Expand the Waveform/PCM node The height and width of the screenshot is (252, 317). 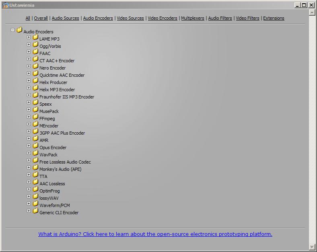[x=29, y=203]
